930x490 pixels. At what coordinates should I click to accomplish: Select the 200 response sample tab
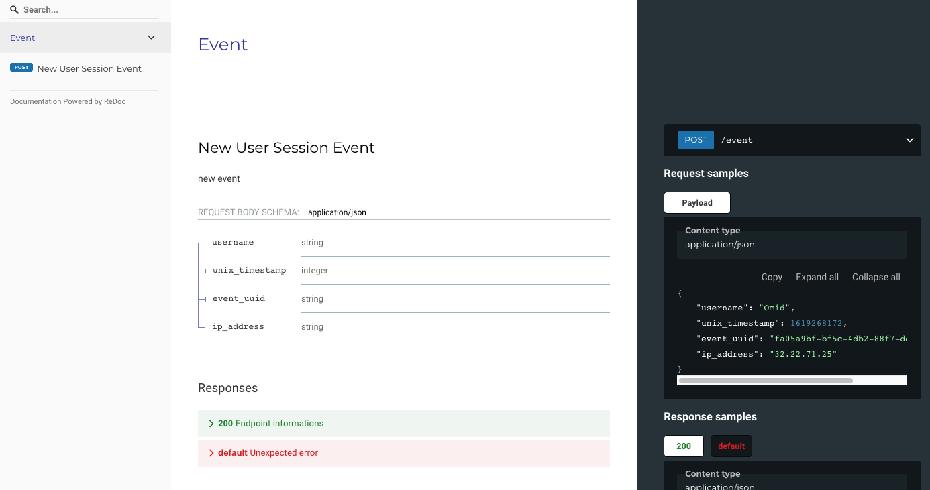pyautogui.click(x=684, y=446)
